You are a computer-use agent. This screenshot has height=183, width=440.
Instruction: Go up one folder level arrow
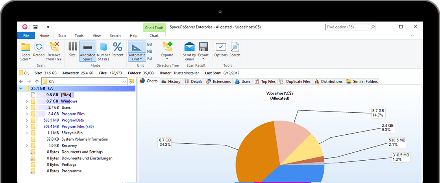point(37,81)
